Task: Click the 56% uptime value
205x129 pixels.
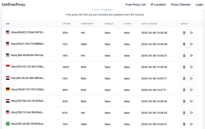Action: click(65, 90)
